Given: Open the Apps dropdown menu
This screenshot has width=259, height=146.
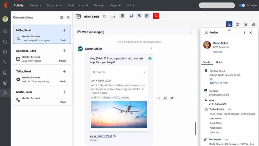Looking at the screenshot, I should pos(115,5).
